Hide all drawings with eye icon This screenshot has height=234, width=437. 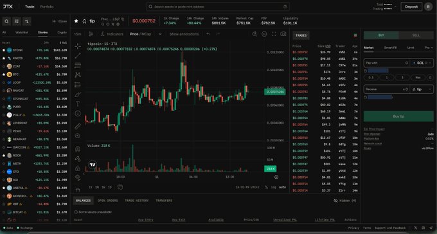click(x=78, y=177)
